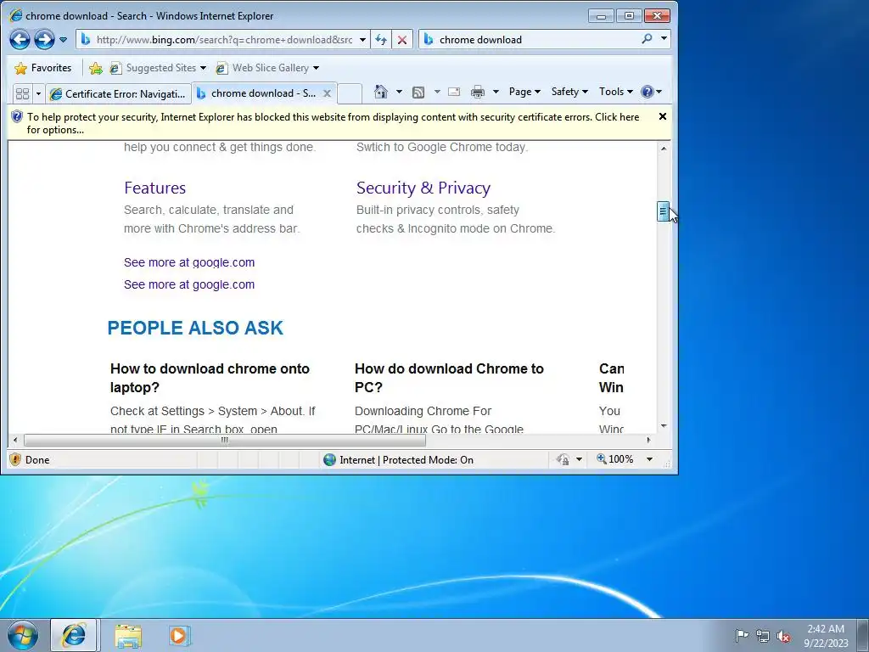Viewport: 869px width, 652px height.
Task: Go back with the Back arrow button
Action: pyautogui.click(x=20, y=39)
